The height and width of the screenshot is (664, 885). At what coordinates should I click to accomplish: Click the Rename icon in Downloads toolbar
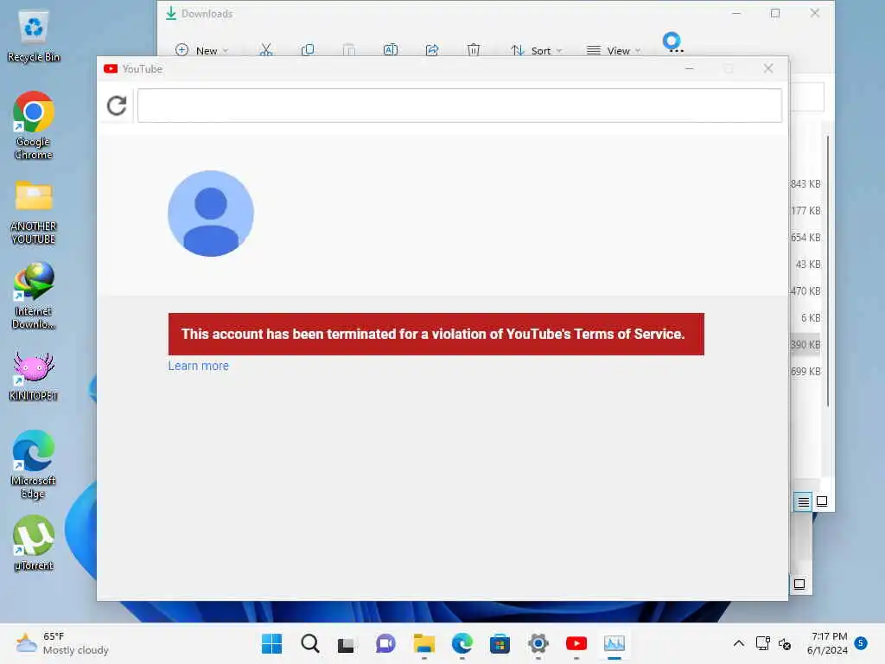pos(391,49)
